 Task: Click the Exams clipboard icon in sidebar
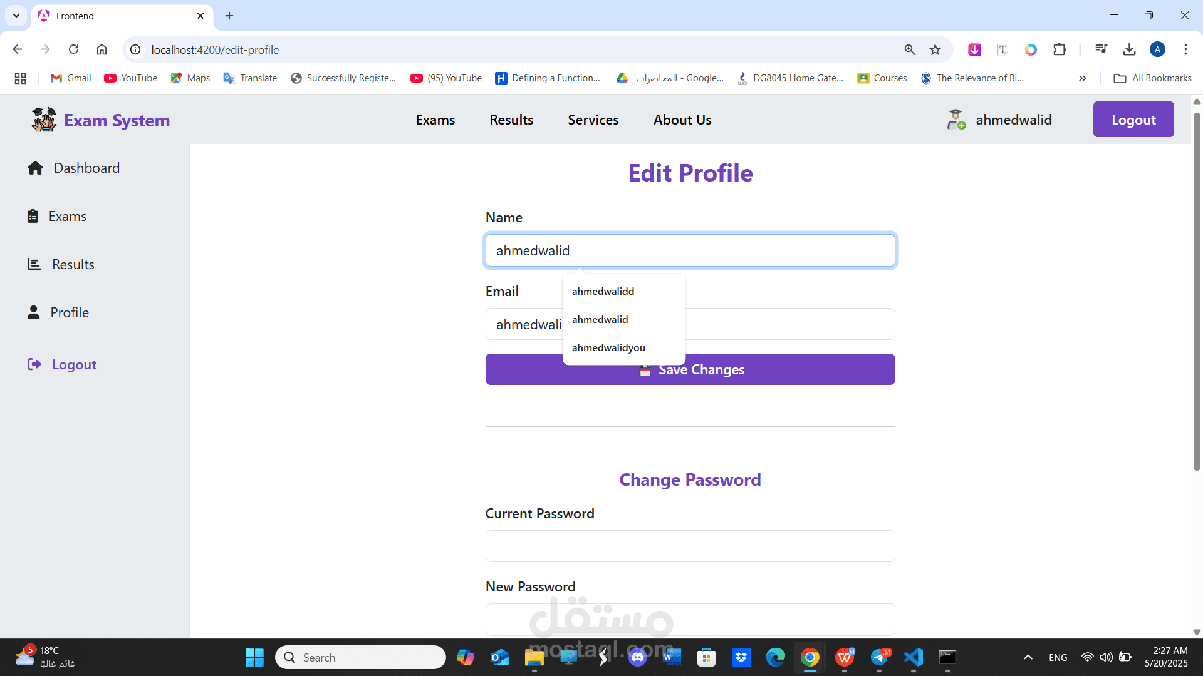tap(33, 216)
